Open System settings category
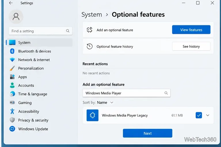Image resolution: width=221 pixels, height=147 pixels. point(39,42)
